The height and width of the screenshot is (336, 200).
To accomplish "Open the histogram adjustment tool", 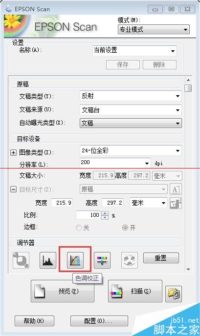I will click(x=48, y=260).
